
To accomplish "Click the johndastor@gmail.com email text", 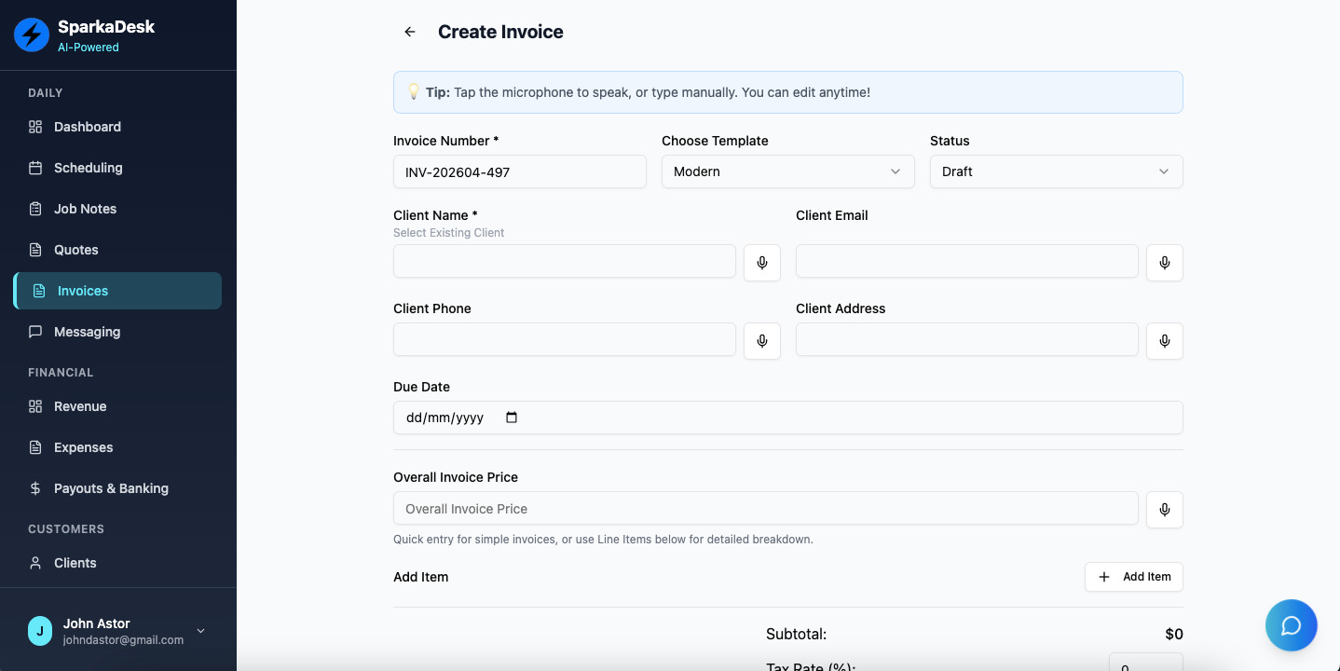I will tap(123, 640).
